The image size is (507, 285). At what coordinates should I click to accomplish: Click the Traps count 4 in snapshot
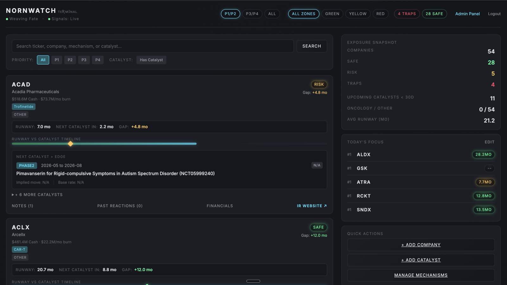pos(493,85)
